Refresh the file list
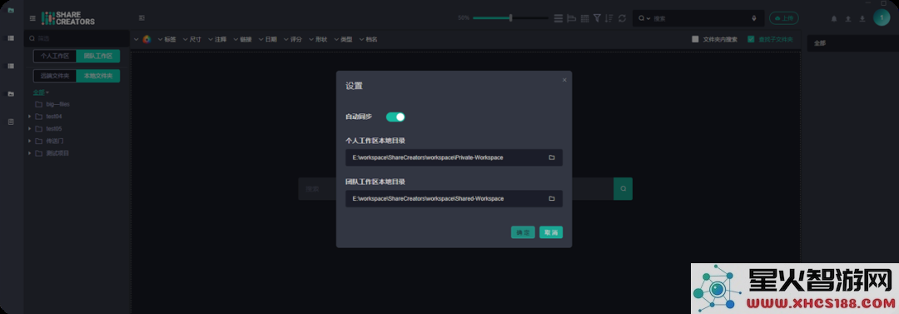 pos(622,18)
